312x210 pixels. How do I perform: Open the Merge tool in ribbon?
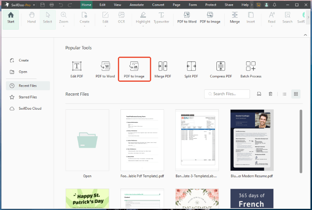pos(235,18)
